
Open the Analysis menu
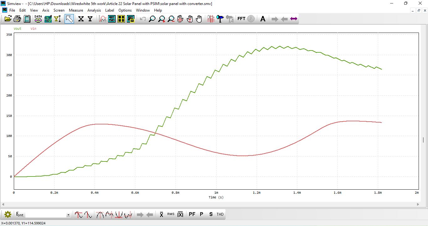[94, 10]
